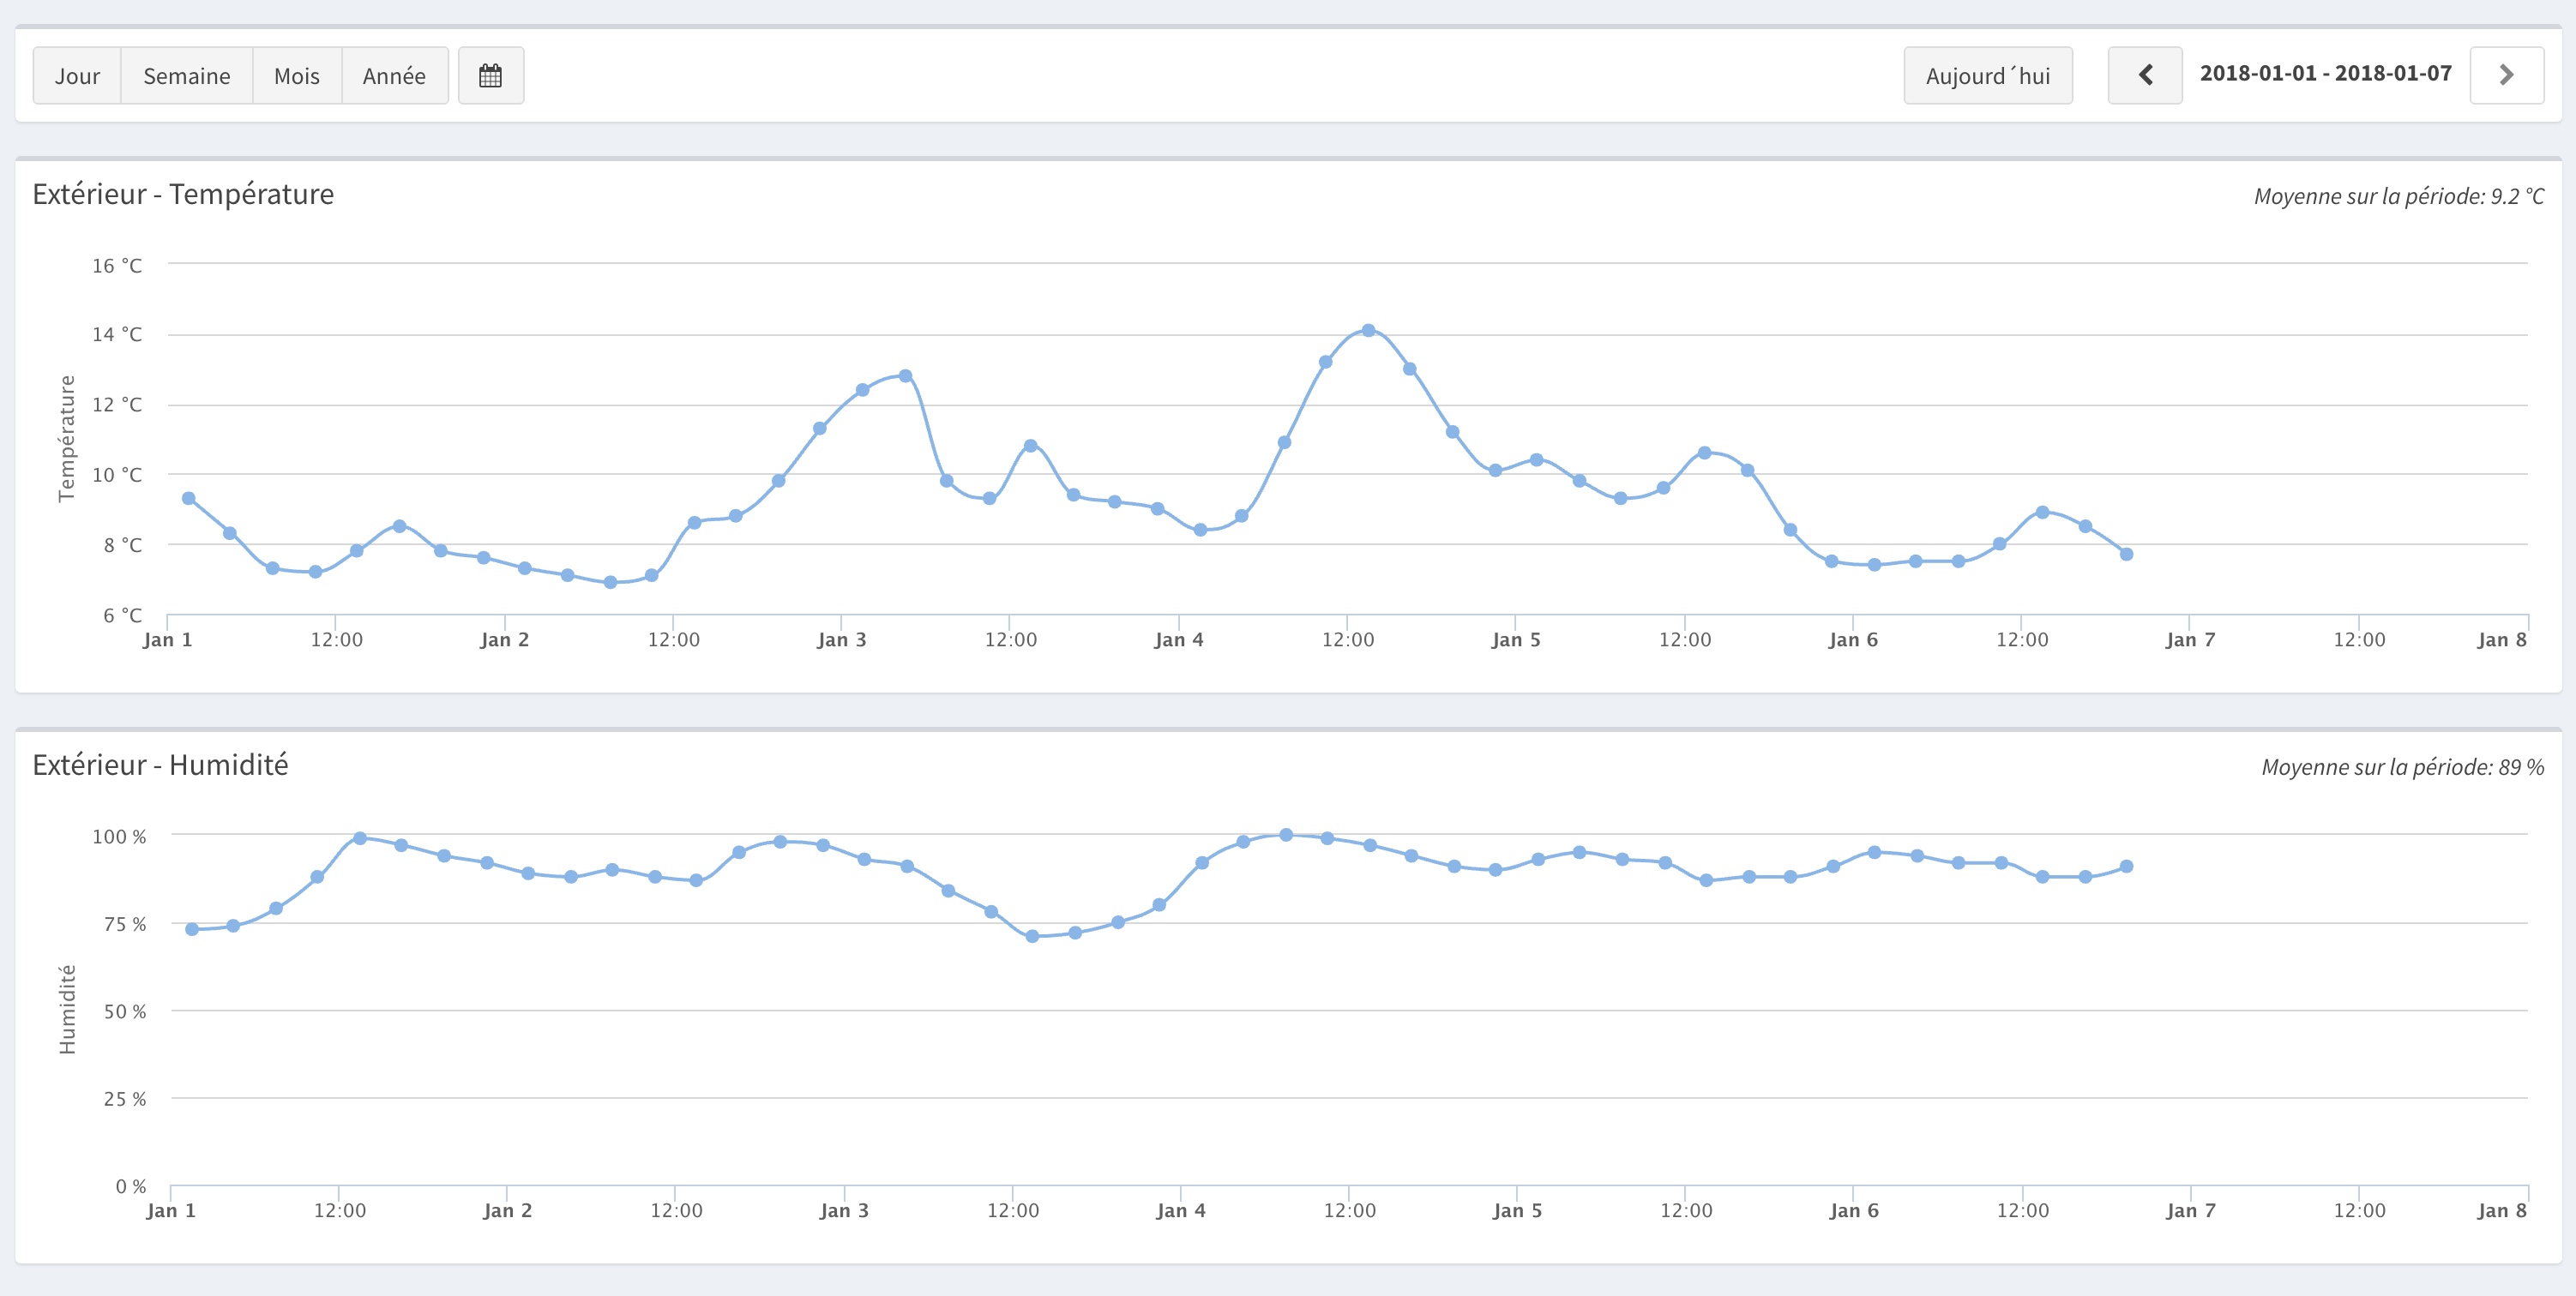Viewport: 2576px width, 1296px height.
Task: Jump to Aujourd'hui
Action: (1987, 76)
